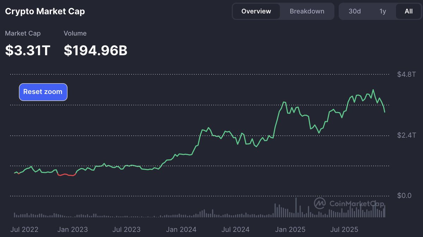Viewport: 423px width, 237px height.
Task: Click the Reset zoom button
Action: (43, 92)
